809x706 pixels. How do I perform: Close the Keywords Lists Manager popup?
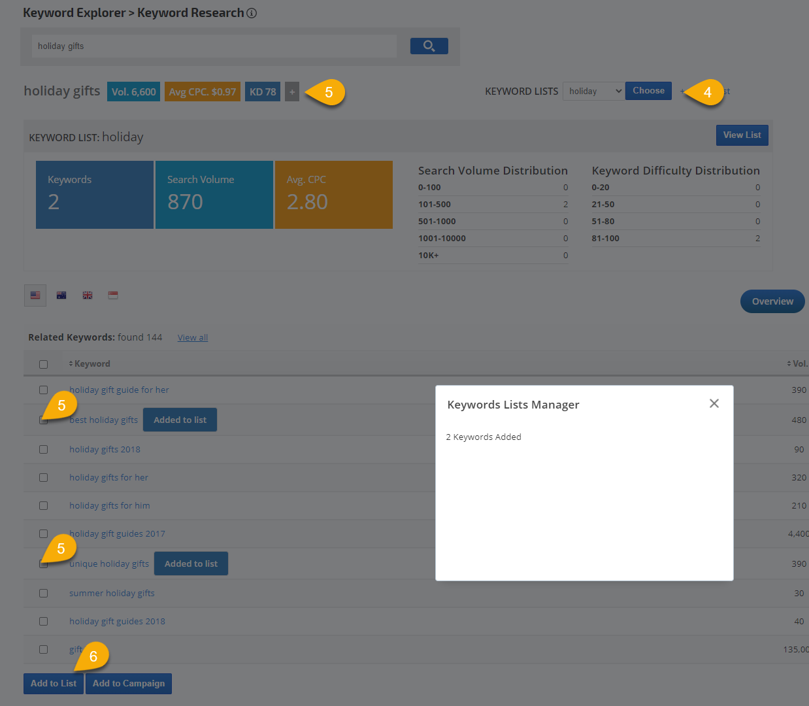coord(714,404)
